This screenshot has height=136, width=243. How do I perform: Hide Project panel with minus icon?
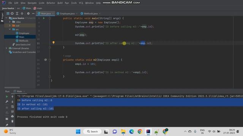pyautogui.click(x=33, y=14)
